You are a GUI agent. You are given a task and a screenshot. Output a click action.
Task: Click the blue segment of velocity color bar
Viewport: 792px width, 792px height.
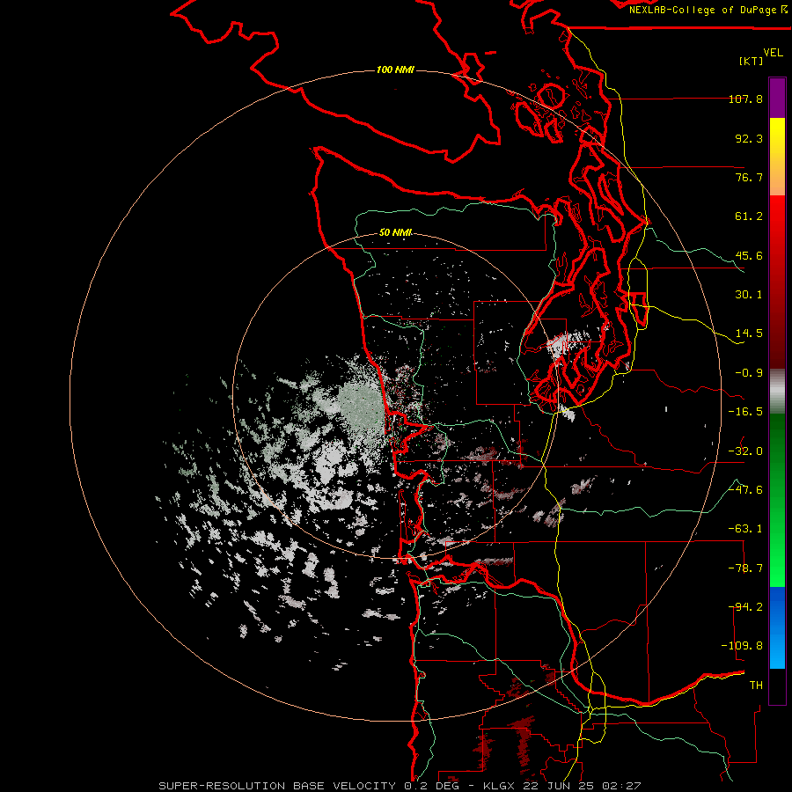(x=777, y=627)
